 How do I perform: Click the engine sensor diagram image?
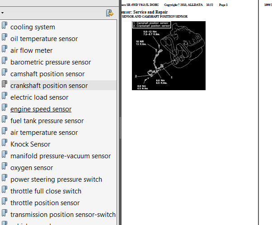[169, 55]
